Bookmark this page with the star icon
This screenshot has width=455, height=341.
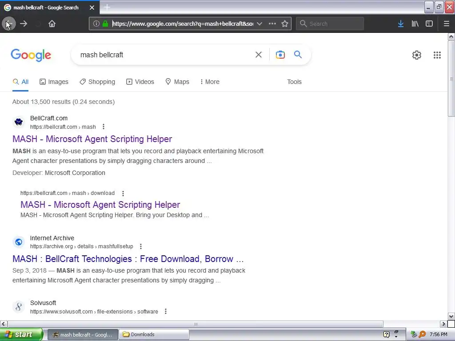[285, 24]
